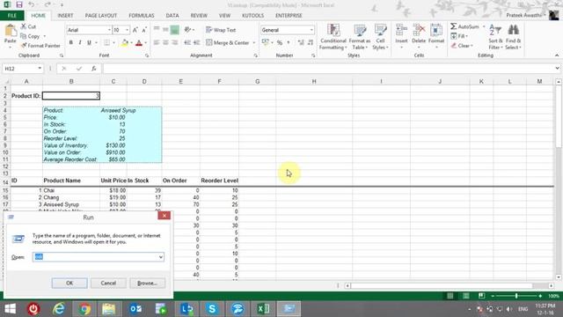Click the Insert Function fx button
Image resolution: width=563 pixels, height=317 pixels.
(94, 69)
